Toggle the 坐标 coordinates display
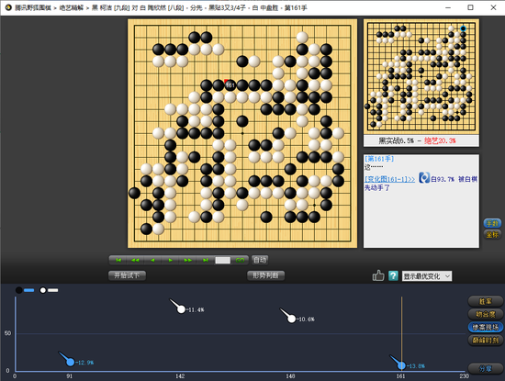 [492, 234]
